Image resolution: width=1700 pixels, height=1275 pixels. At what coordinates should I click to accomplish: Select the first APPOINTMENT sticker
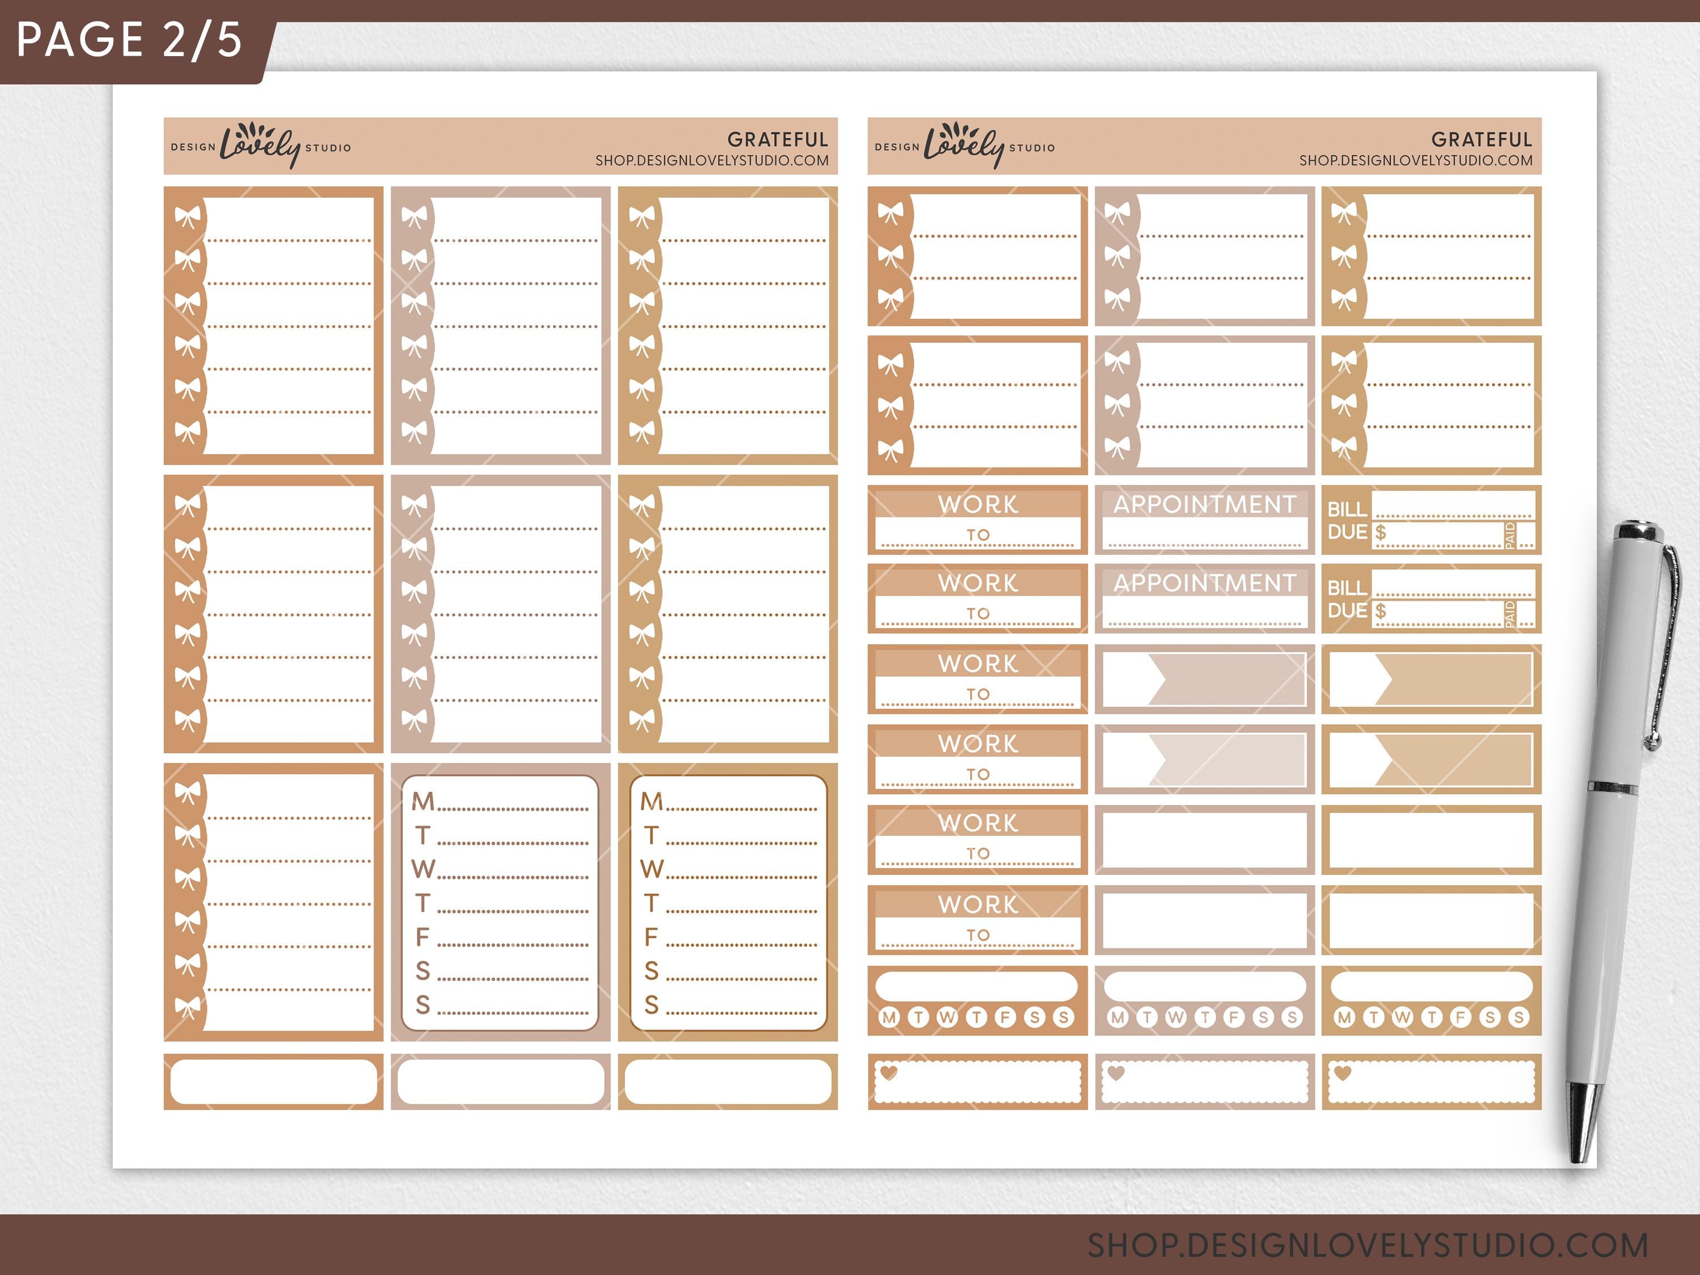pyautogui.click(x=1204, y=520)
